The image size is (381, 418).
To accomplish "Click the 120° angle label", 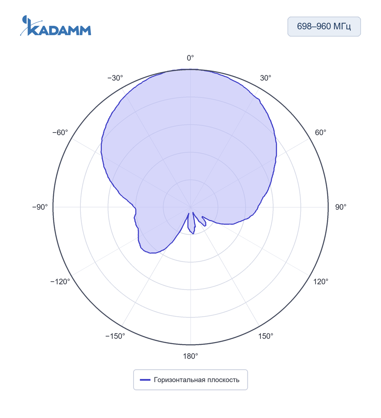I will (x=321, y=282).
